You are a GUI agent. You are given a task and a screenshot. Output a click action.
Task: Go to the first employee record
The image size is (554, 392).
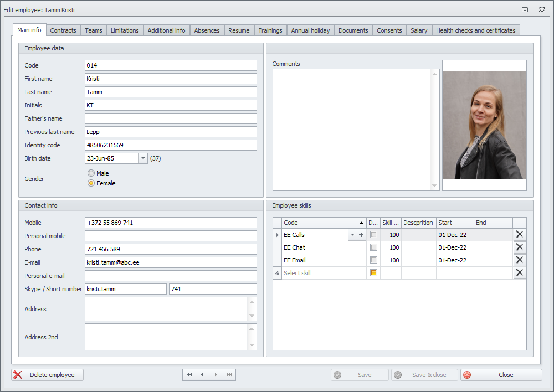coord(189,375)
